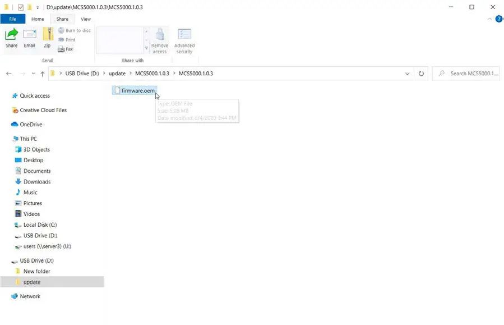Click the Search MCS5000.1.0.3 box
504x325 pixels.
coord(471,74)
